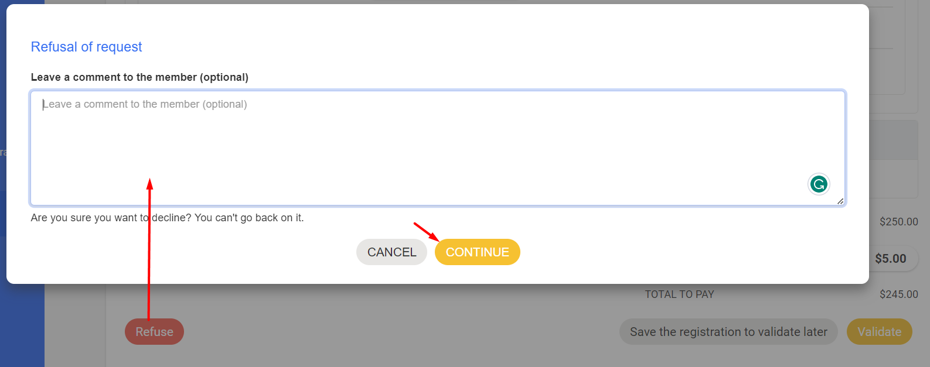The width and height of the screenshot is (930, 367).
Task: Confirm refusal with the CONTINUE button
Action: (477, 252)
